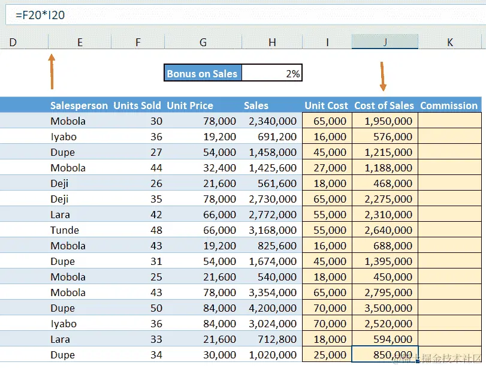Select Cost of Sales cell 594,000
This screenshot has width=486, height=368.
pyautogui.click(x=385, y=339)
